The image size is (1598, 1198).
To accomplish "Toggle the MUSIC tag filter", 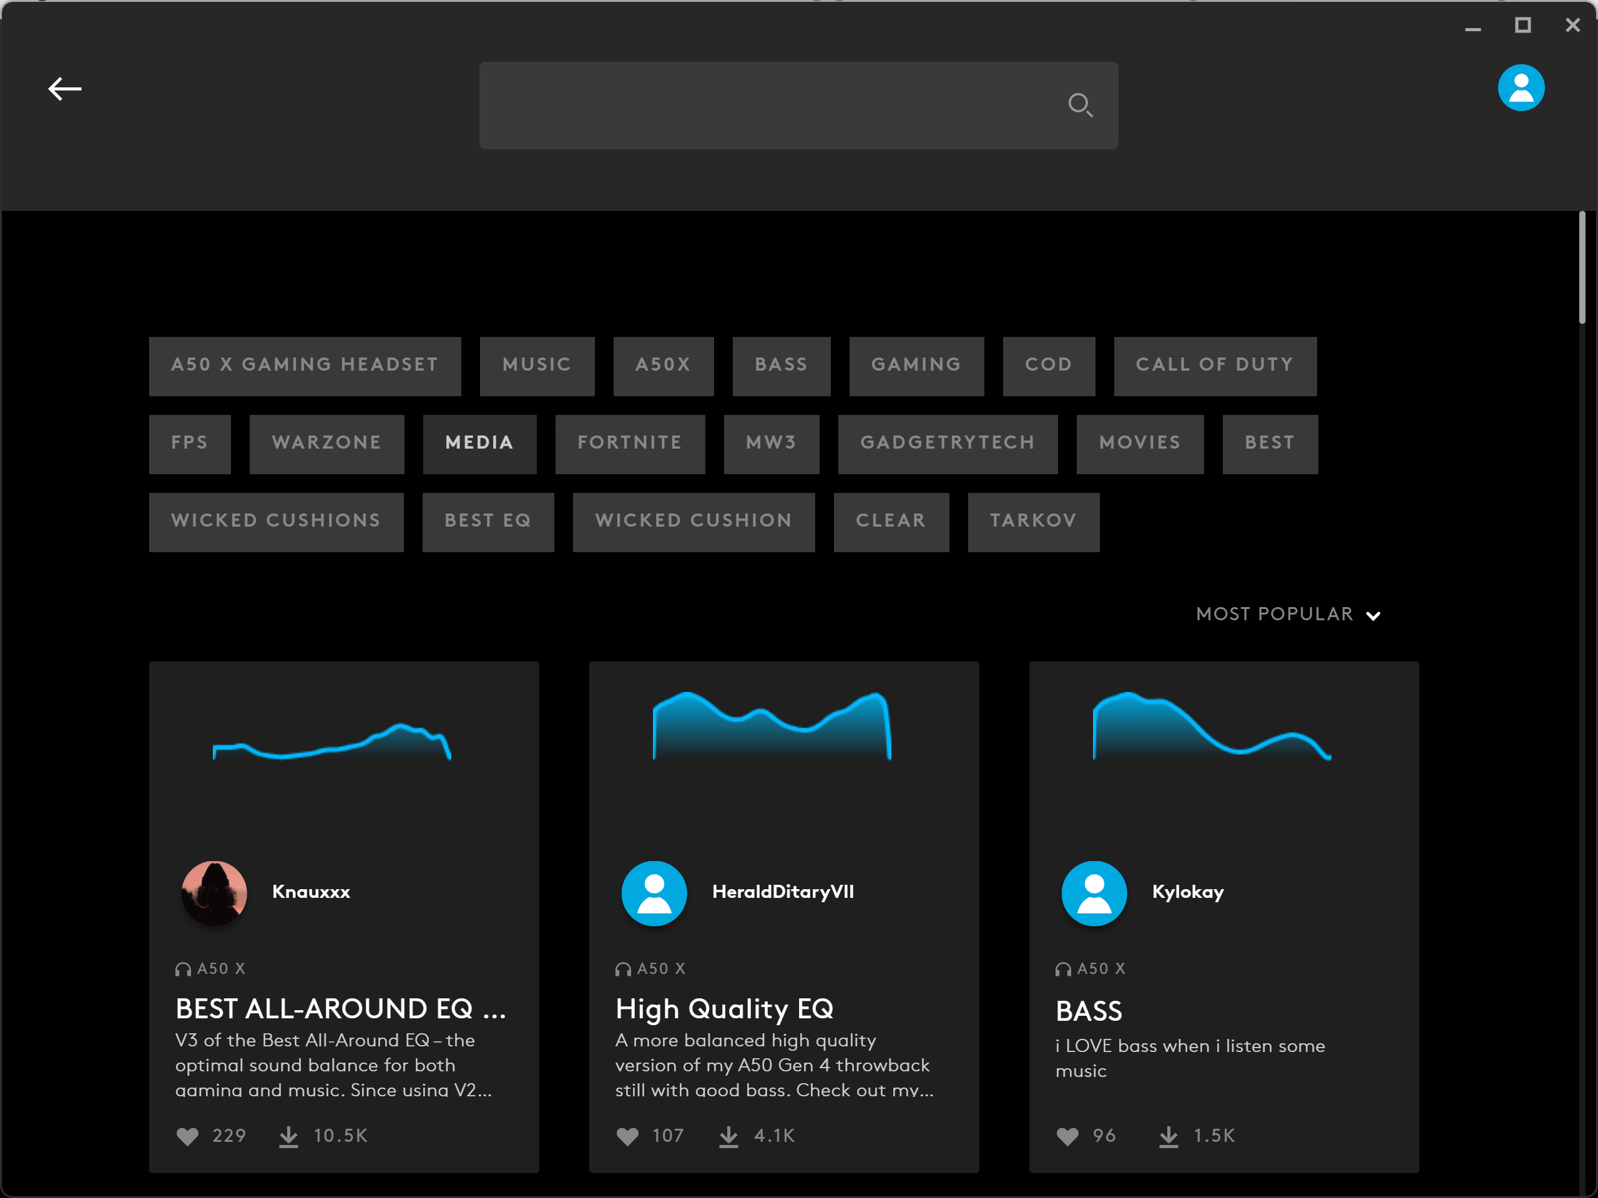I will click(x=537, y=366).
